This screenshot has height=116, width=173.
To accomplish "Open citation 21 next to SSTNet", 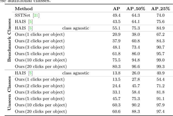I will point(36,15).
